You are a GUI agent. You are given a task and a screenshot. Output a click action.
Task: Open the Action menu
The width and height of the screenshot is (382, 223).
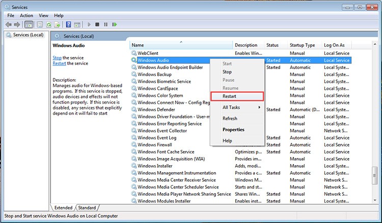tap(26, 16)
